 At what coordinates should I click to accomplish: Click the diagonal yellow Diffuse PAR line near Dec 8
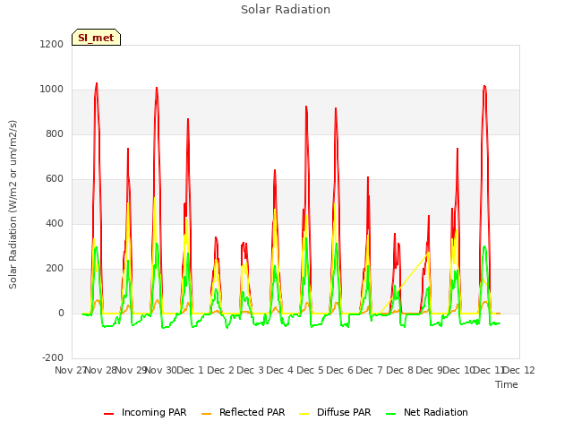[x=405, y=283]
